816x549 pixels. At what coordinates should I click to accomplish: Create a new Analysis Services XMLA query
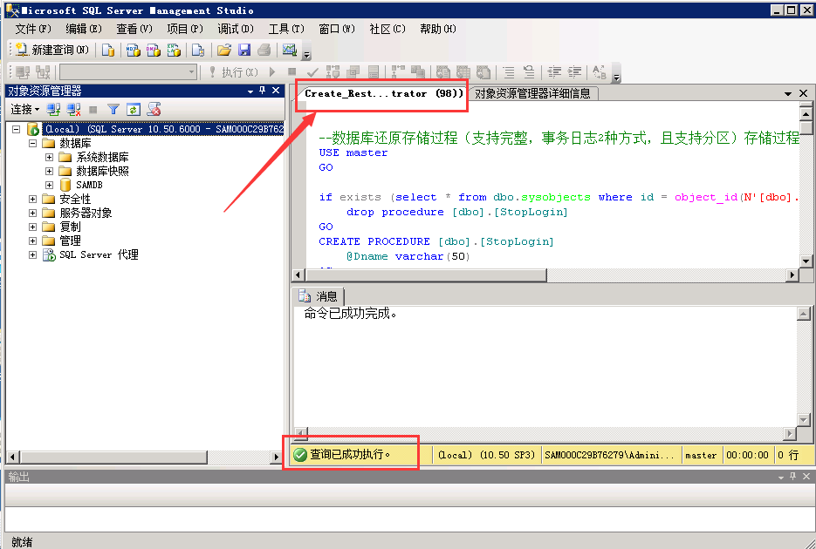pyautogui.click(x=174, y=50)
